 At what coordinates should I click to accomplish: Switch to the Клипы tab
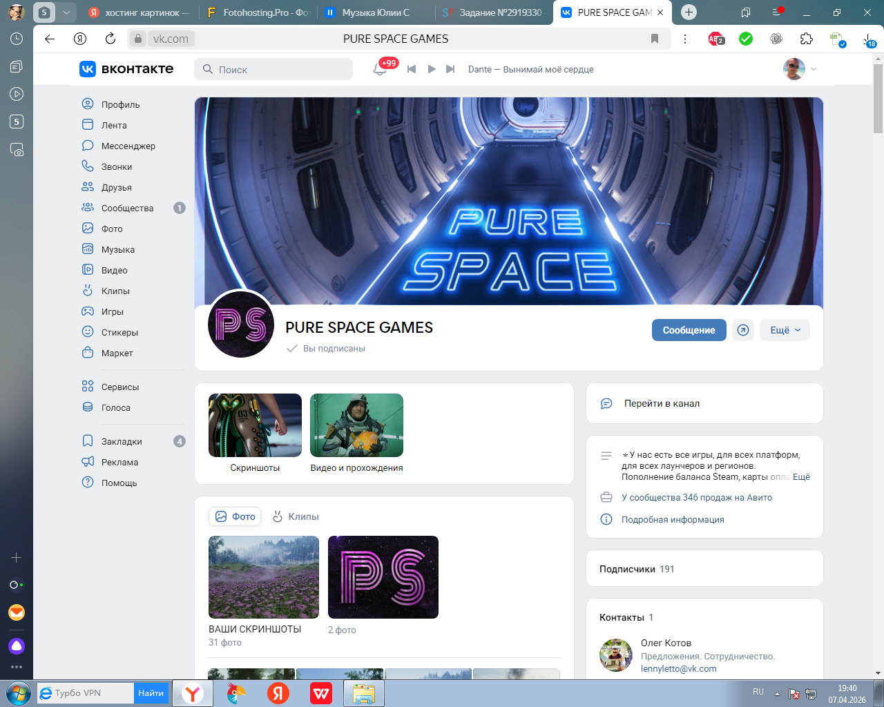coord(296,516)
